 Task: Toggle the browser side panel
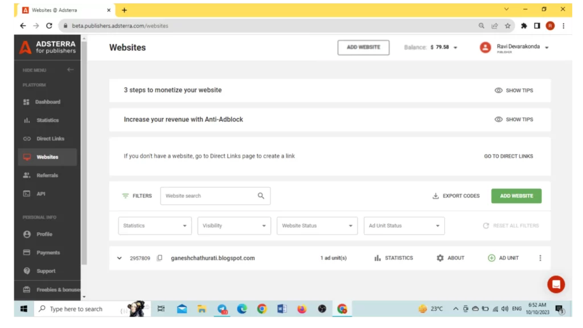[537, 26]
